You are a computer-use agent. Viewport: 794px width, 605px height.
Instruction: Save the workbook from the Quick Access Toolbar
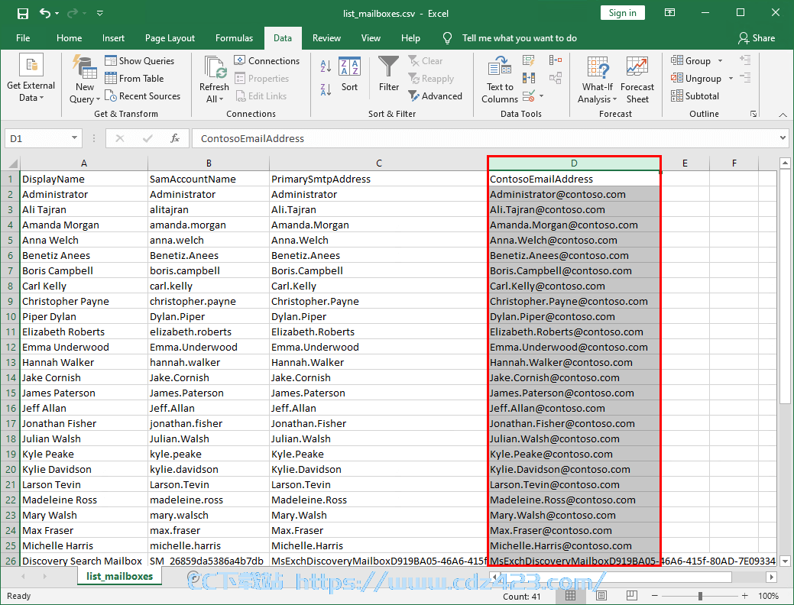[x=23, y=13]
